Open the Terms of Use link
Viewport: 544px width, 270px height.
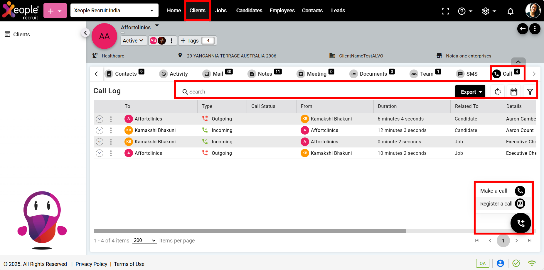[129, 264]
